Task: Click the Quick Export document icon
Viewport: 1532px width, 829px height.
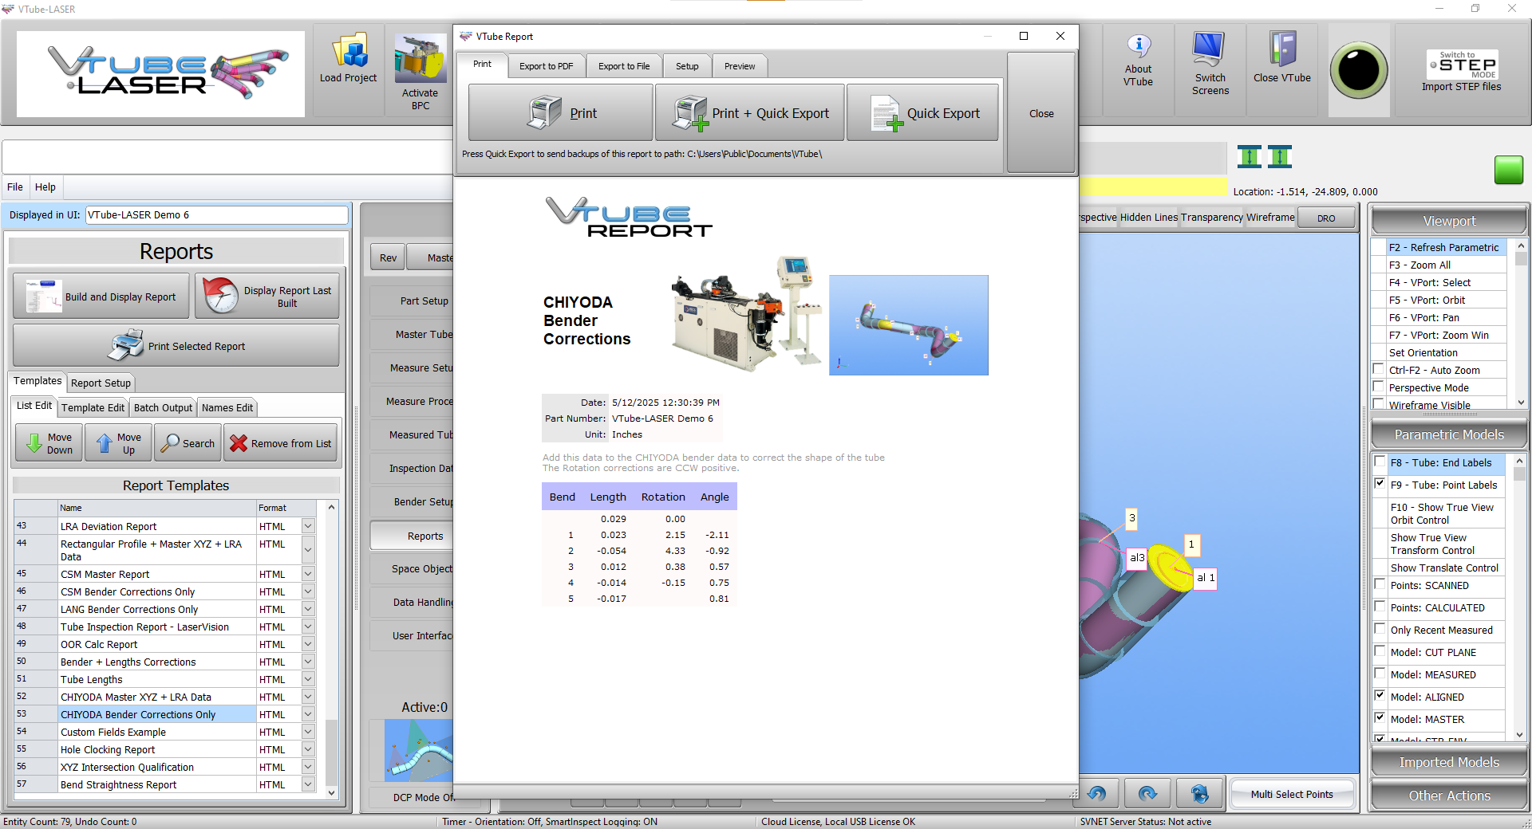Action: click(x=886, y=113)
